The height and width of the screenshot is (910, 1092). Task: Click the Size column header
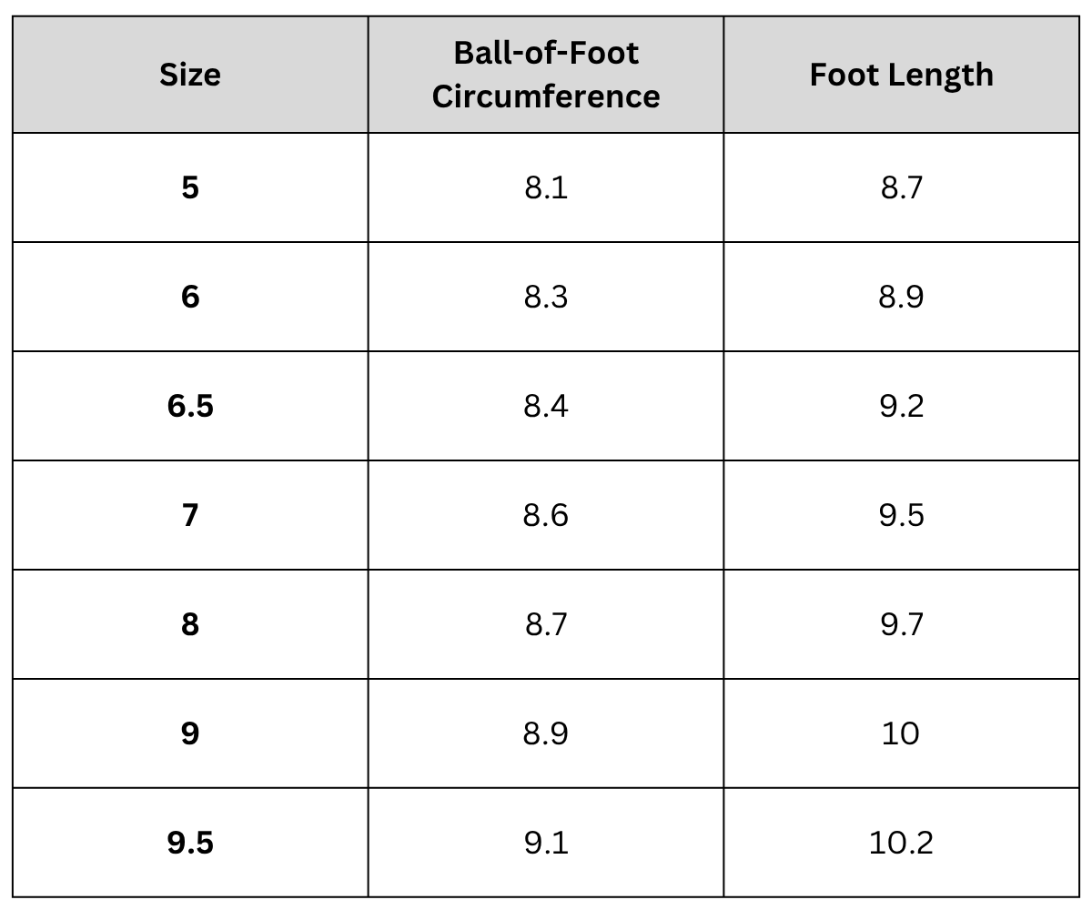click(x=190, y=75)
